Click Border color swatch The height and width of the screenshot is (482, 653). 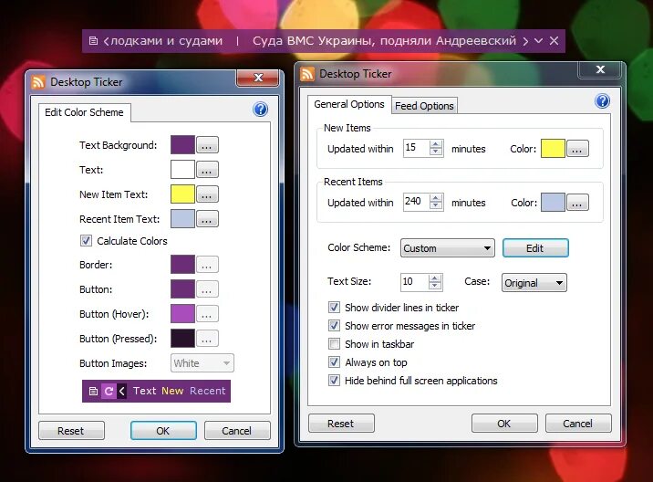[182, 265]
